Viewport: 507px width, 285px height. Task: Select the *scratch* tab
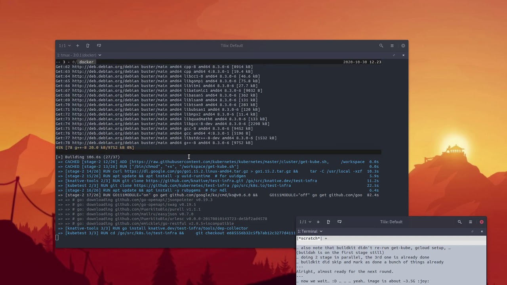pos(309,238)
